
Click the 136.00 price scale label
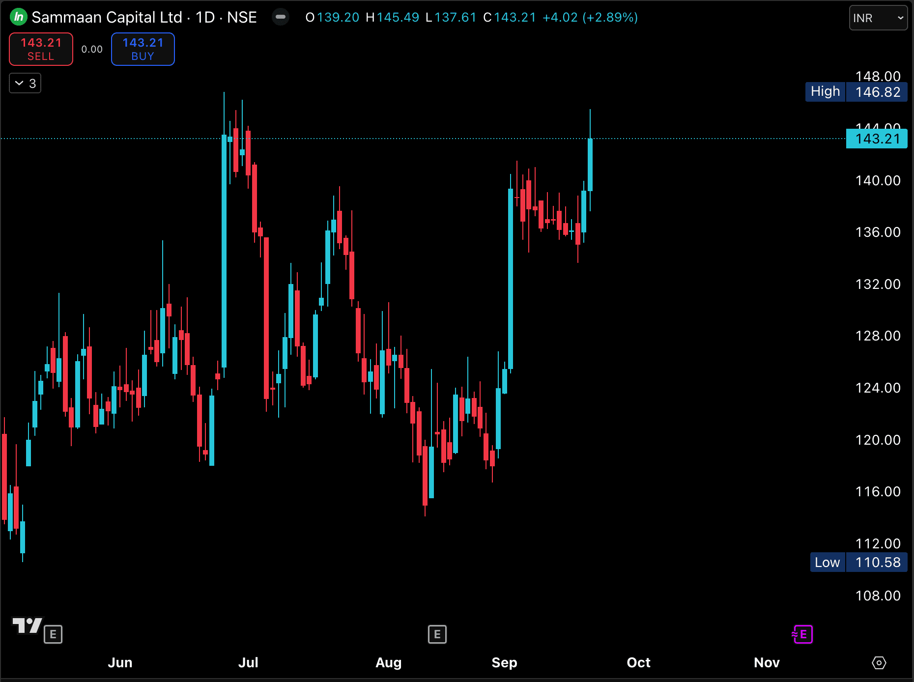click(878, 232)
